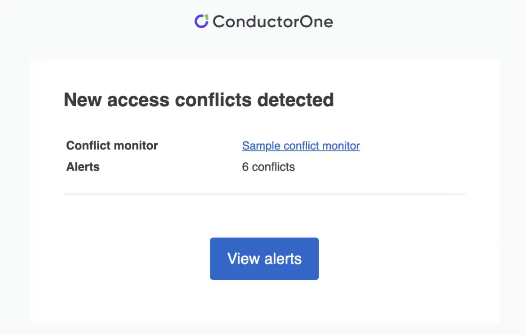Screen dimensions: 526x335
Task: Click the "Conflict monitor" row label
Action: 112,146
